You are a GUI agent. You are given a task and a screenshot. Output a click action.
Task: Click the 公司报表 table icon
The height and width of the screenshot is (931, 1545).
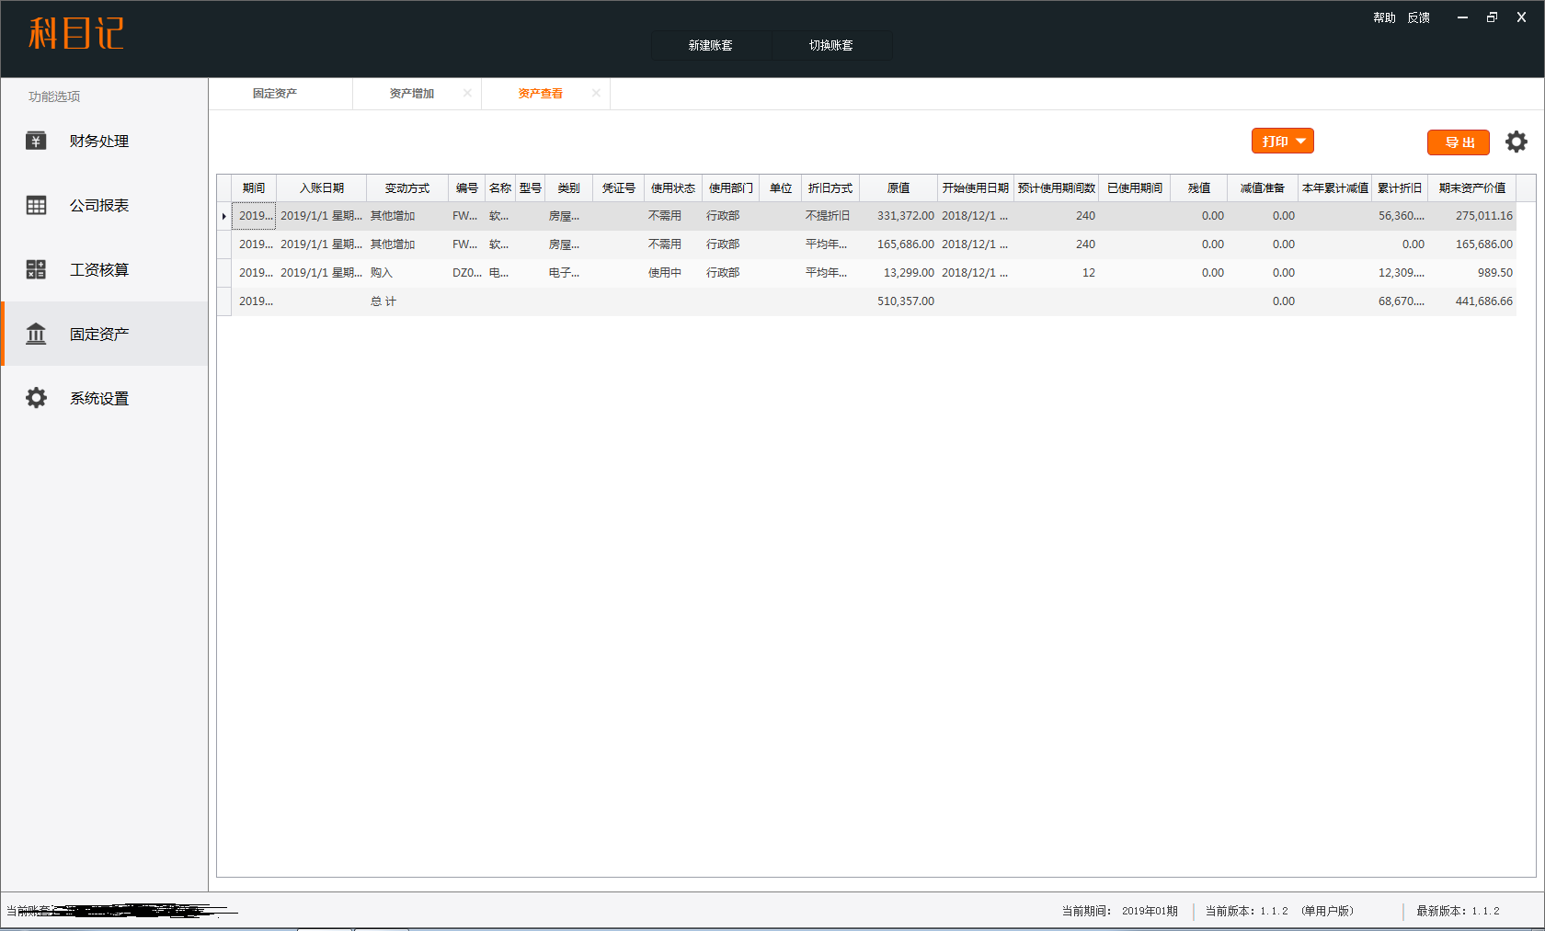[36, 205]
